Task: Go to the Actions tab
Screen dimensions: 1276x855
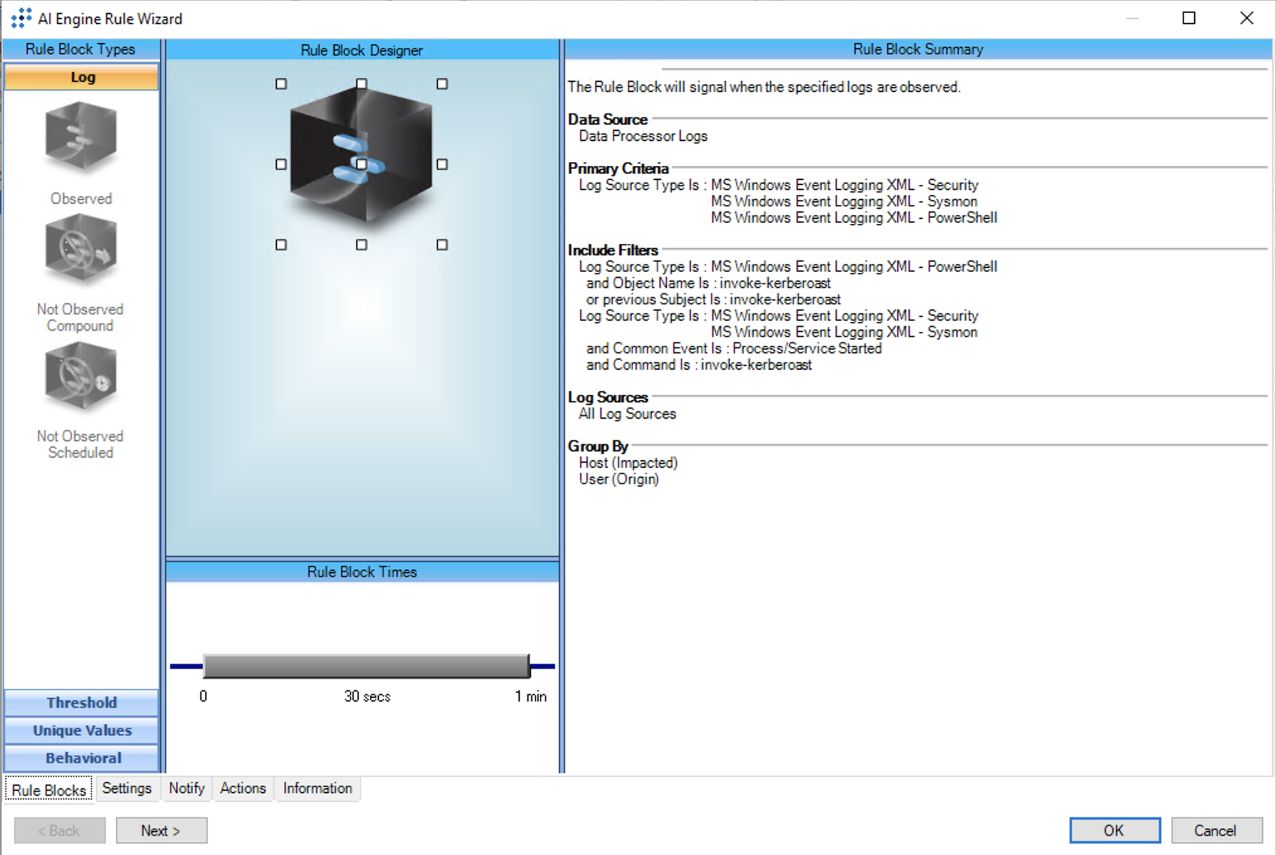Action: click(x=243, y=788)
